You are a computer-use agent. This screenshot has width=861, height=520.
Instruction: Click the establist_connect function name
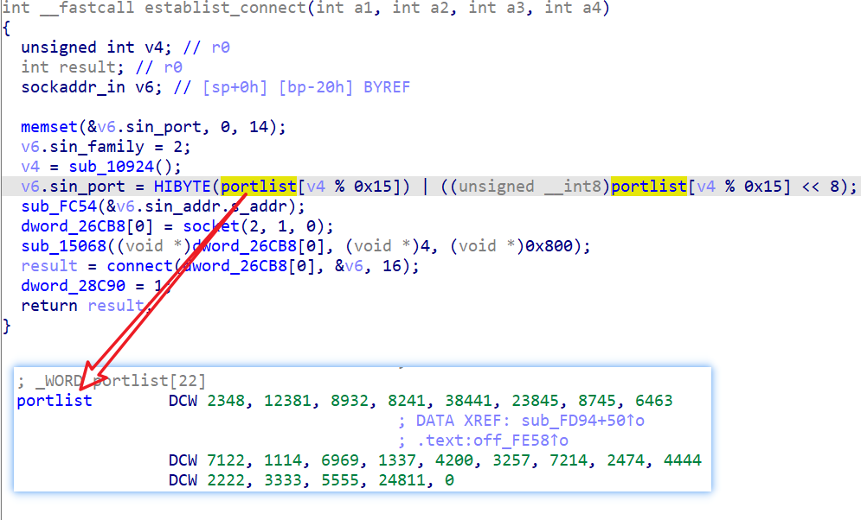[226, 9]
